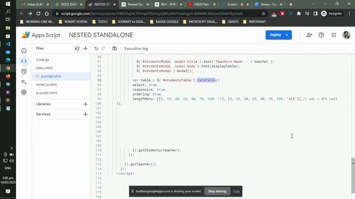Image resolution: width=355 pixels, height=199 pixels.
Task: Open the project Overview info icon
Action: (24, 51)
